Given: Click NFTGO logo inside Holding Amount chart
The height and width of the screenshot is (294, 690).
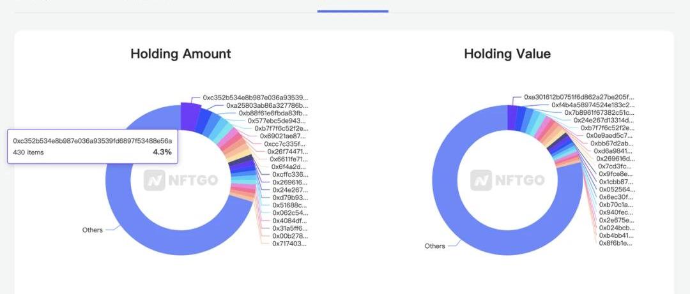Looking at the screenshot, I should pos(181,180).
